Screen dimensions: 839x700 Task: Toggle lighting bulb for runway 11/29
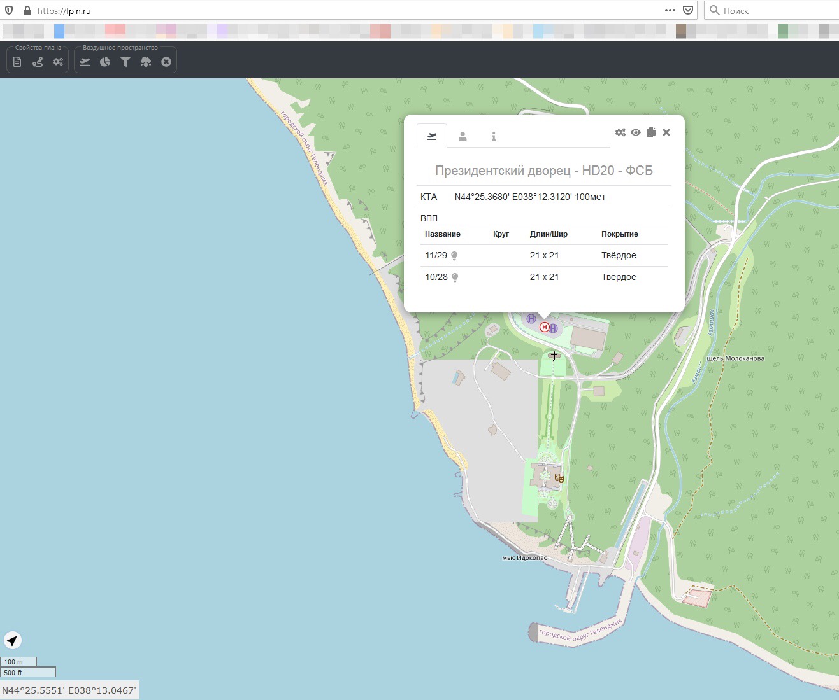[455, 256]
